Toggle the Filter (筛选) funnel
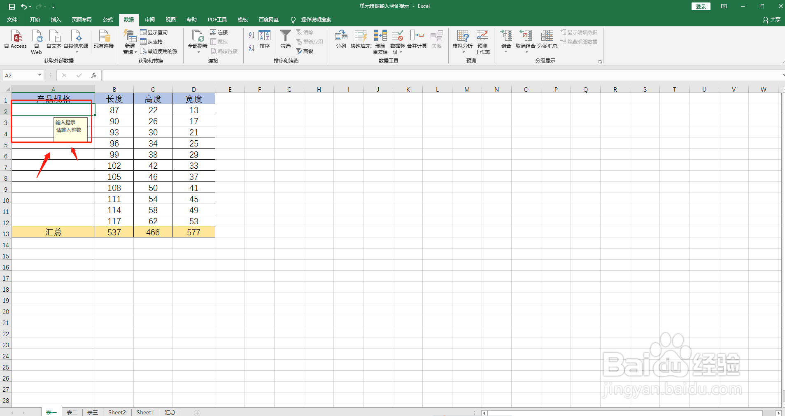 pos(286,39)
